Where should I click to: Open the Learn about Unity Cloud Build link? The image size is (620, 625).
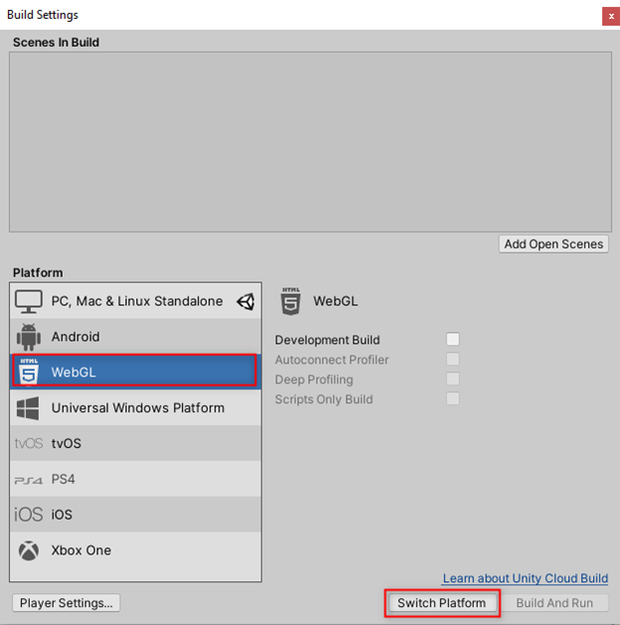pyautogui.click(x=525, y=578)
